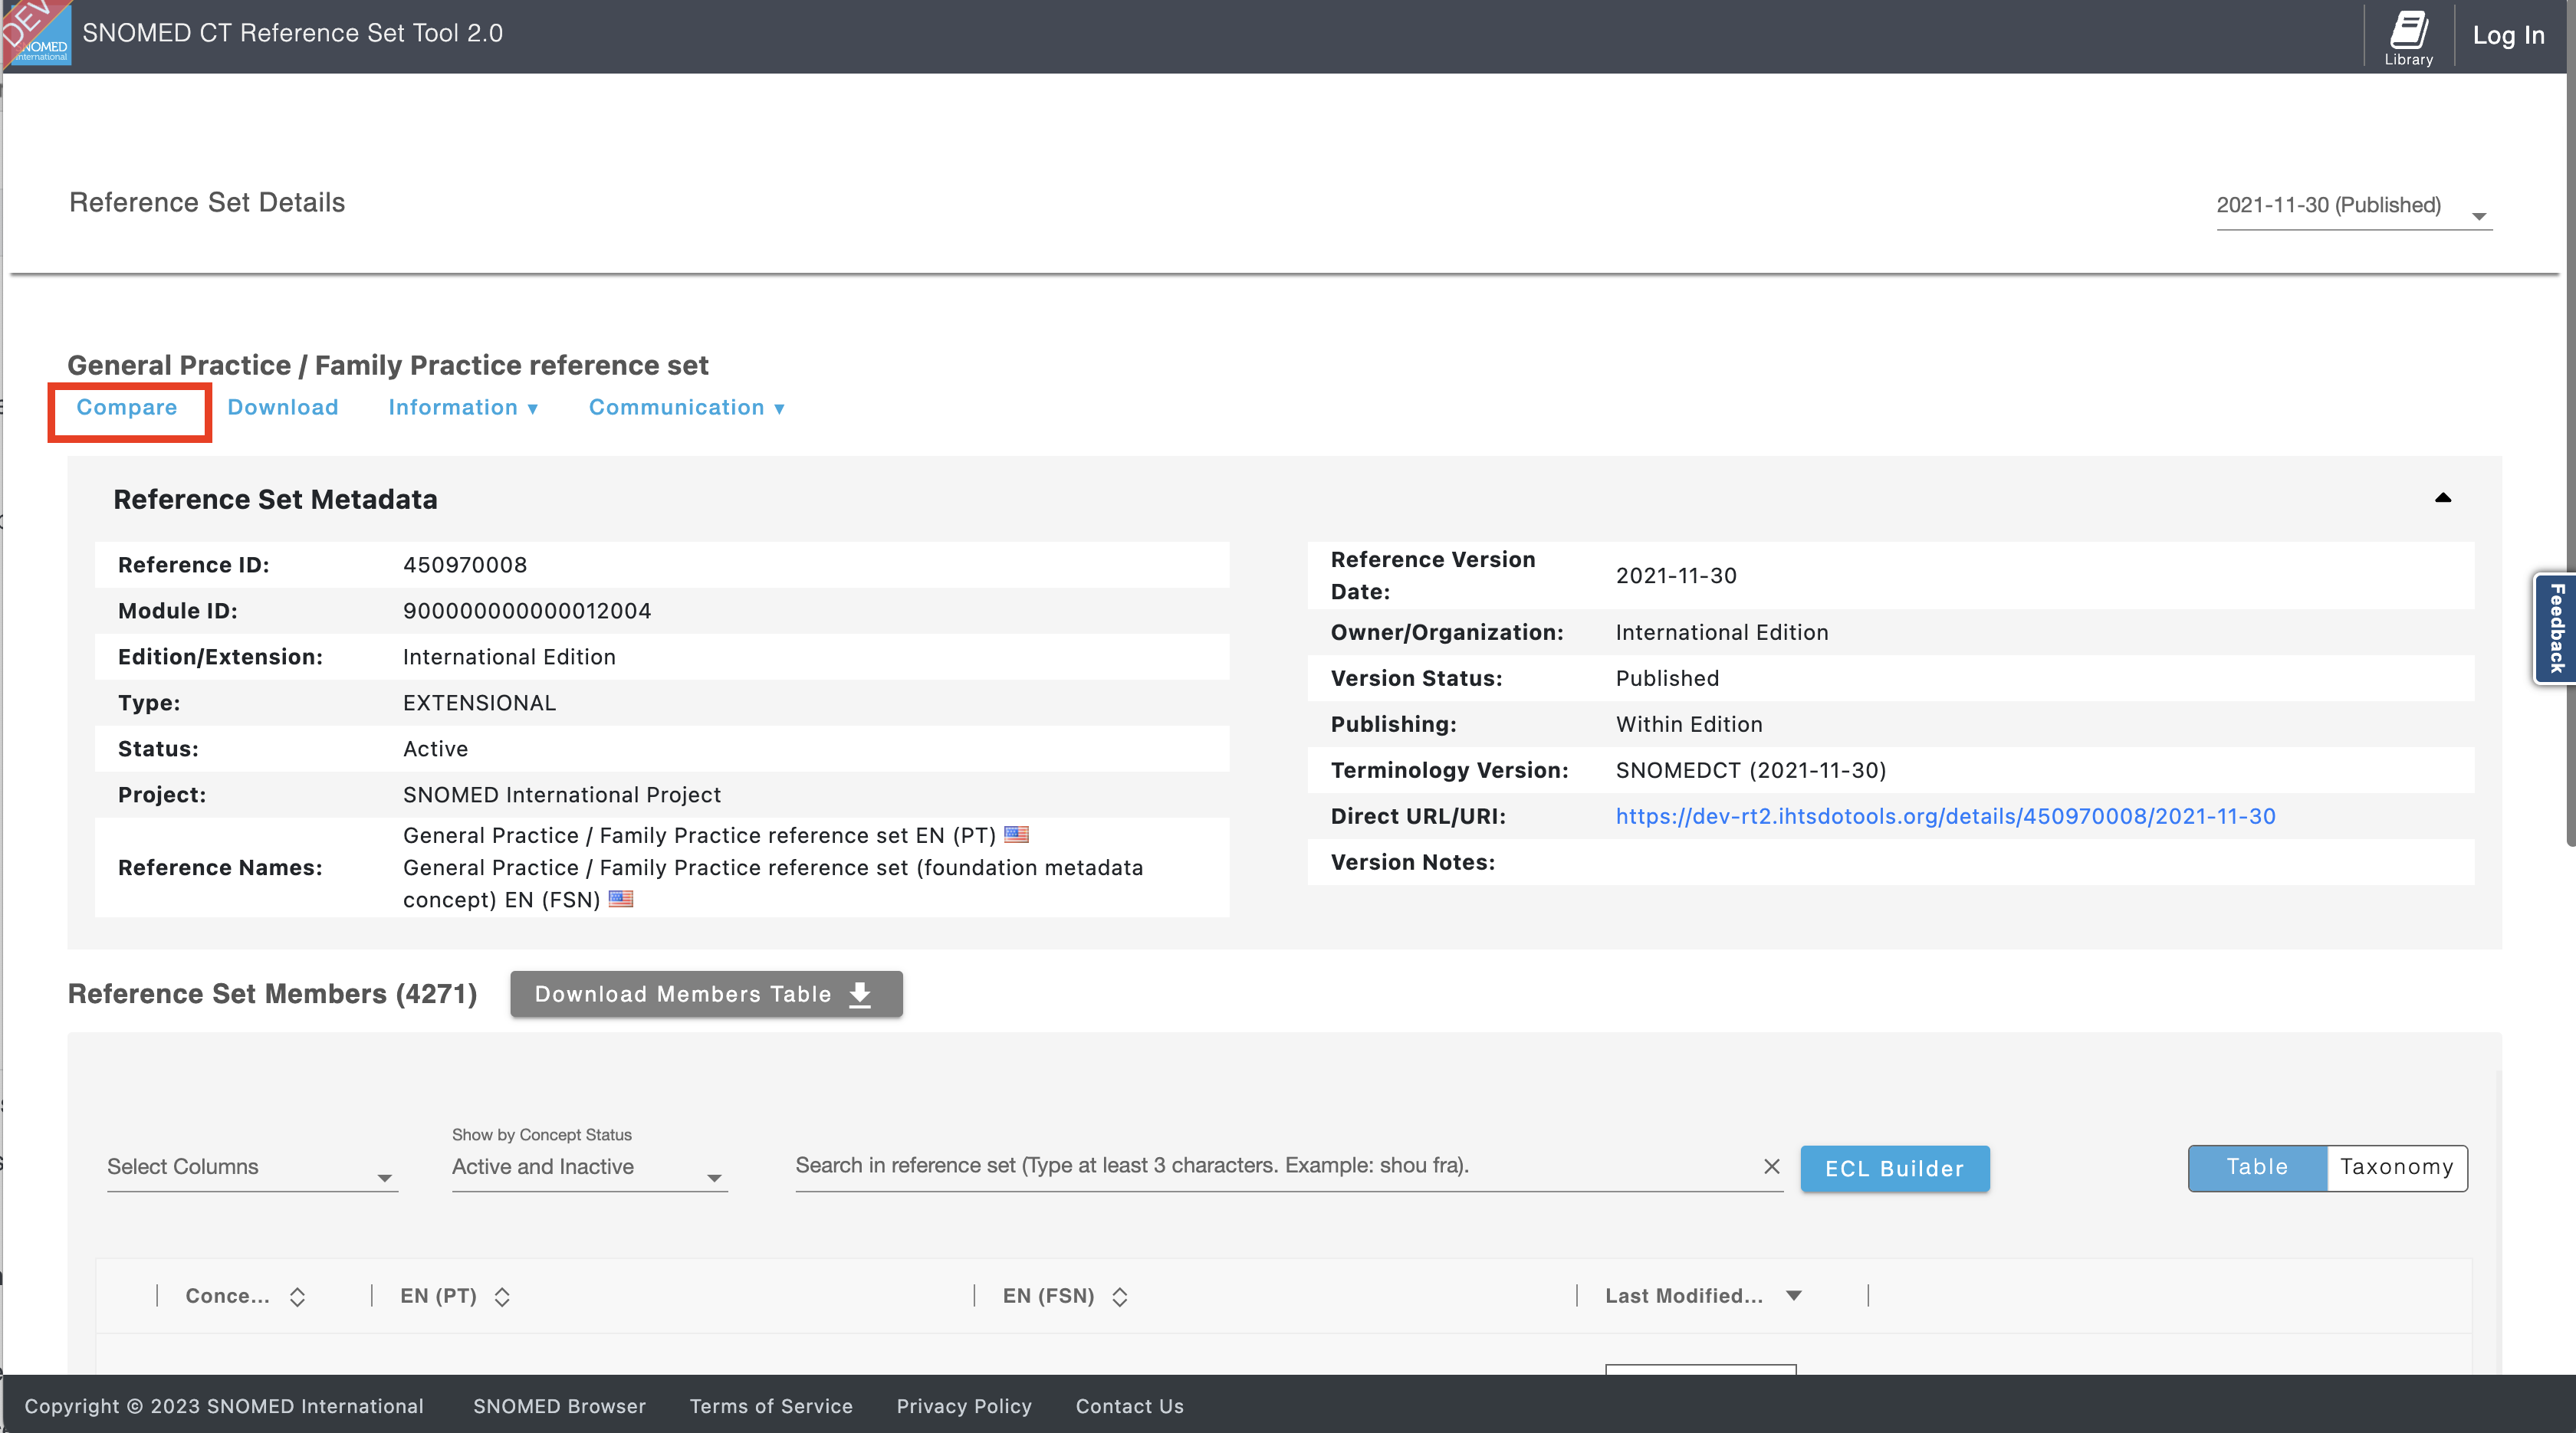This screenshot has width=2576, height=1433.
Task: Open Privacy Policy footer link
Action: (964, 1406)
